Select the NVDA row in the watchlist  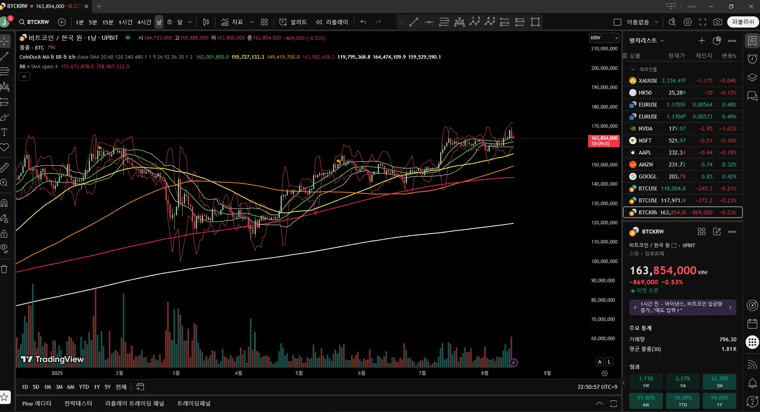pos(683,129)
